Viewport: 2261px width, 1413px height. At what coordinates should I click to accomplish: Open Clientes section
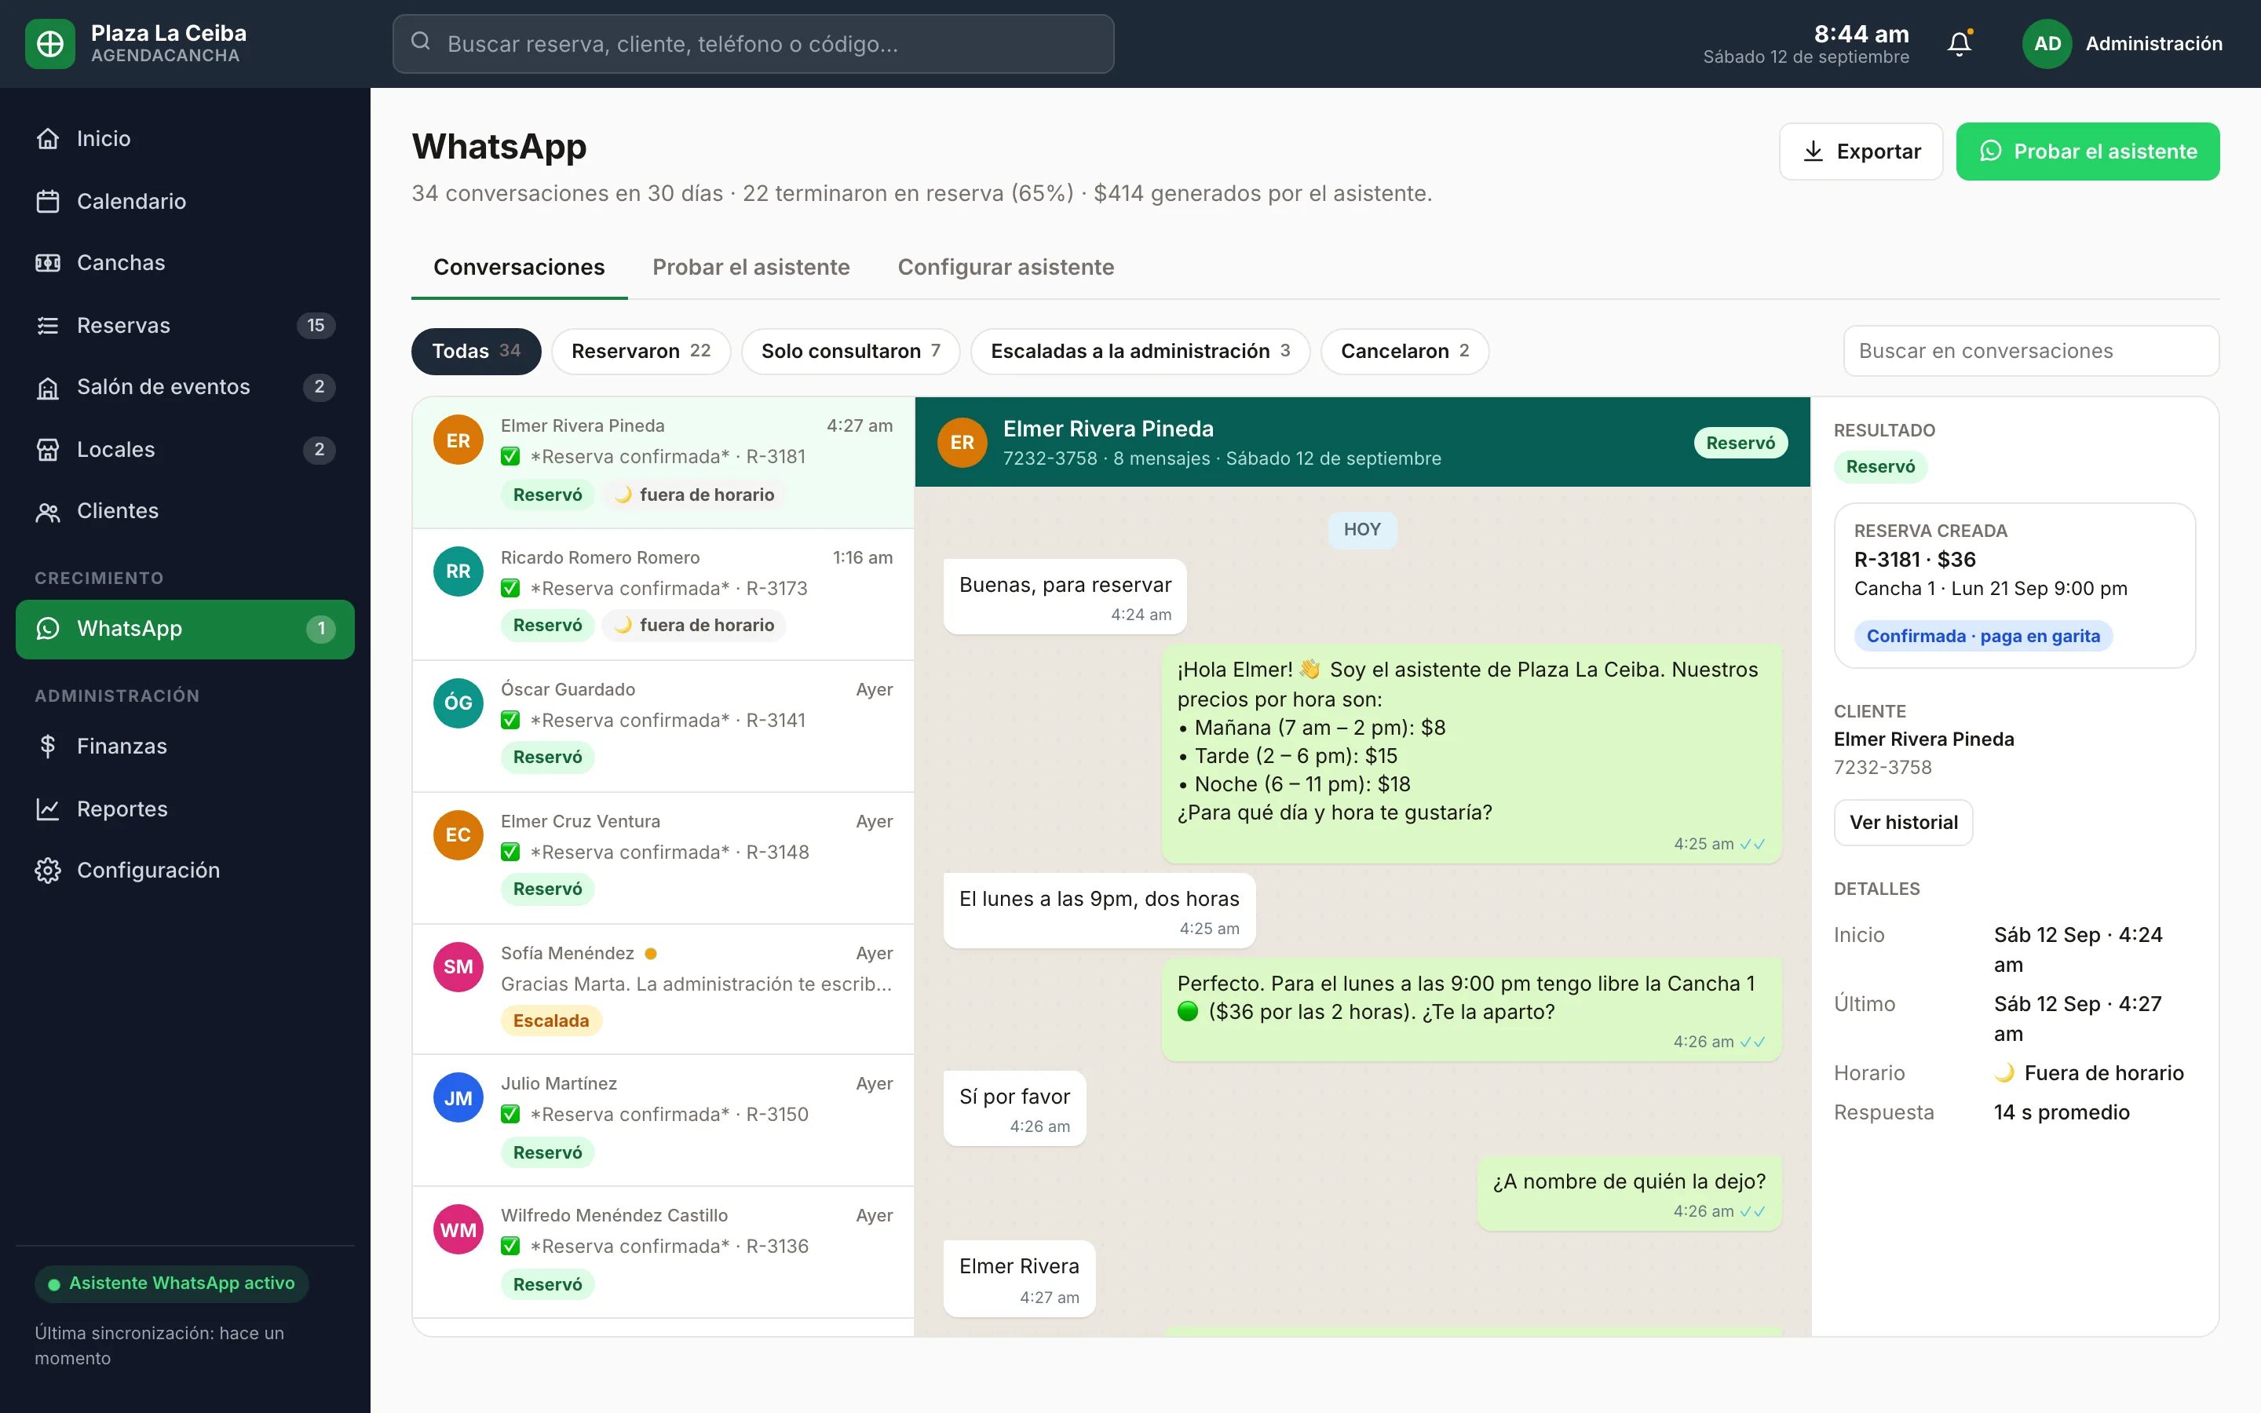click(x=185, y=511)
